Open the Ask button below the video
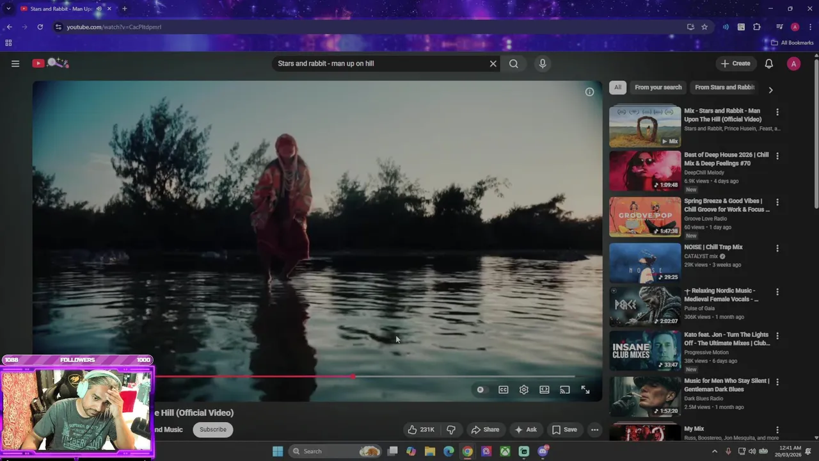 (x=525, y=430)
